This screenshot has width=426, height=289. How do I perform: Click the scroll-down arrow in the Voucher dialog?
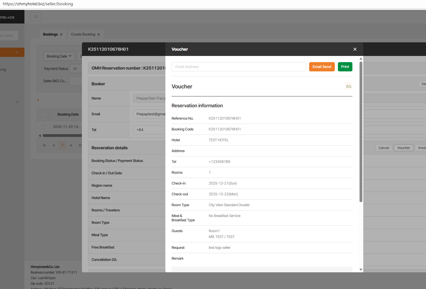[x=361, y=270]
